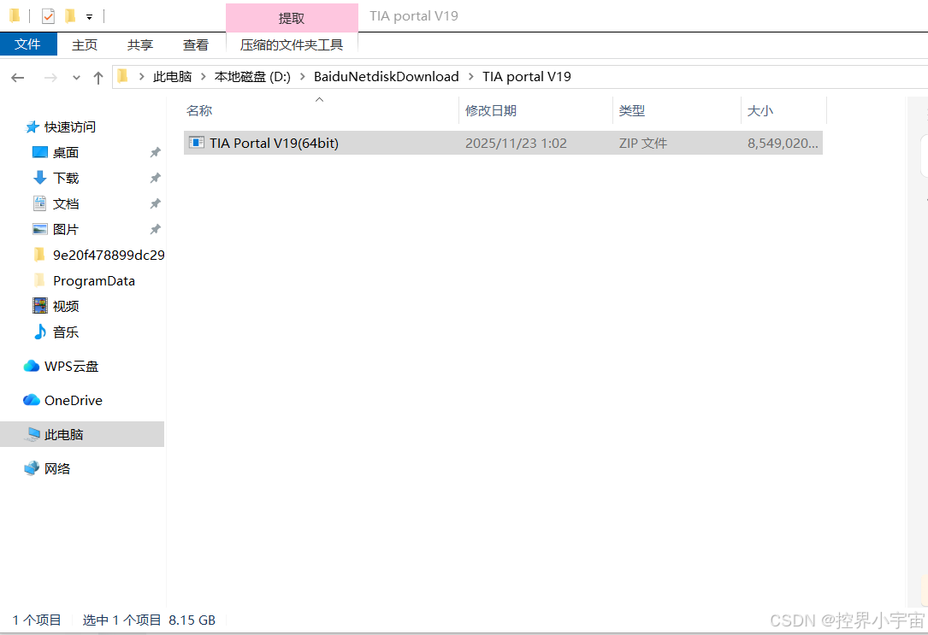Select 快速访问 in the navigation pane
928x635 pixels.
70,127
